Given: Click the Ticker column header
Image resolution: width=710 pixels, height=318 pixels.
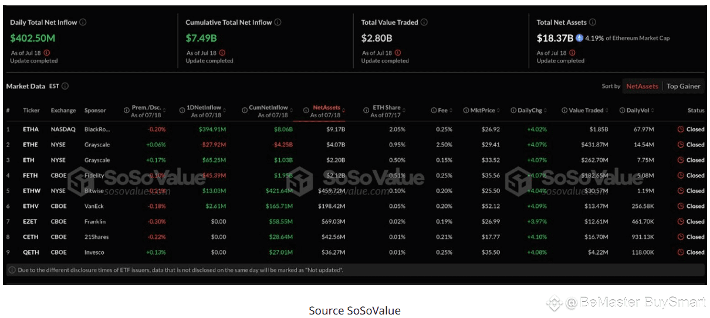Looking at the screenshot, I should [31, 110].
